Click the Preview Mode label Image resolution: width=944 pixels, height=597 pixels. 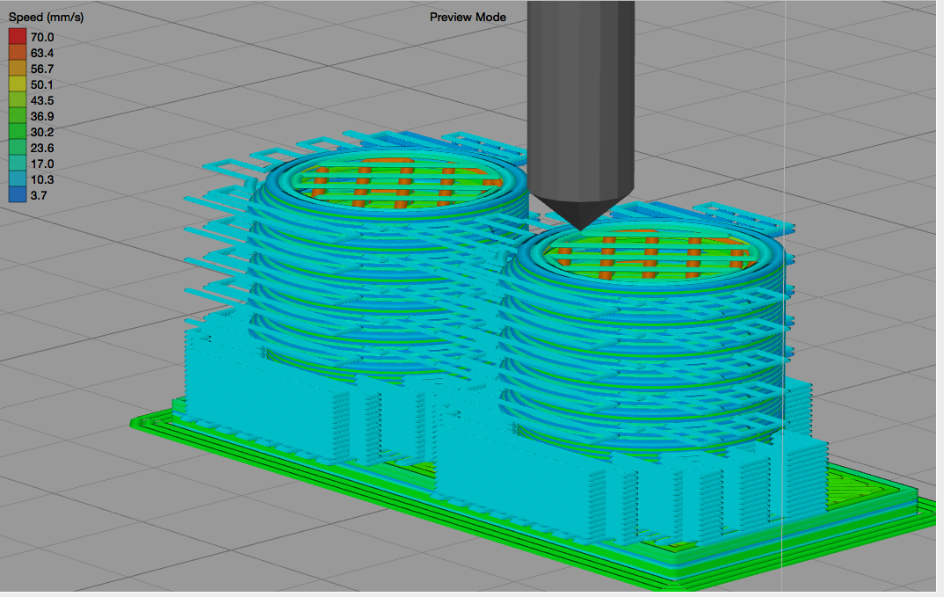tap(468, 17)
